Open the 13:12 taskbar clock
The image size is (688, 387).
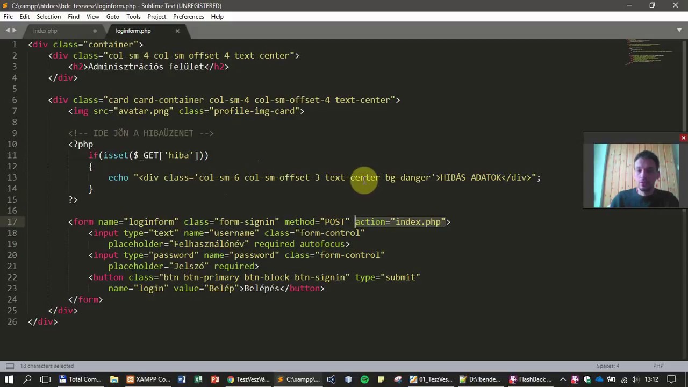click(x=652, y=379)
